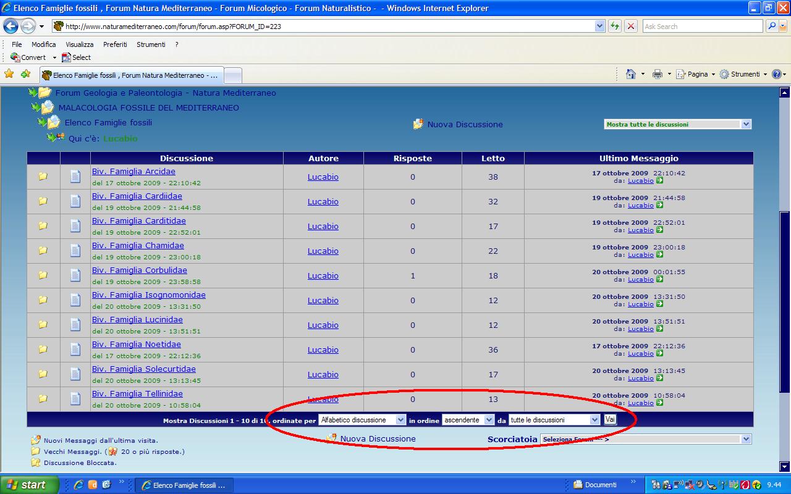Open the 'ascendente' order dropdown
This screenshot has width=791, height=494.
point(468,420)
